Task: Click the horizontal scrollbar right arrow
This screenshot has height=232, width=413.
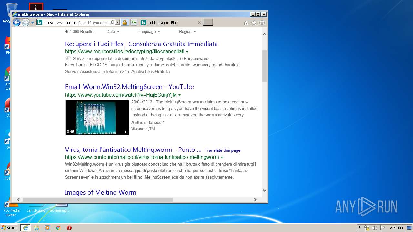Action: tap(255, 200)
